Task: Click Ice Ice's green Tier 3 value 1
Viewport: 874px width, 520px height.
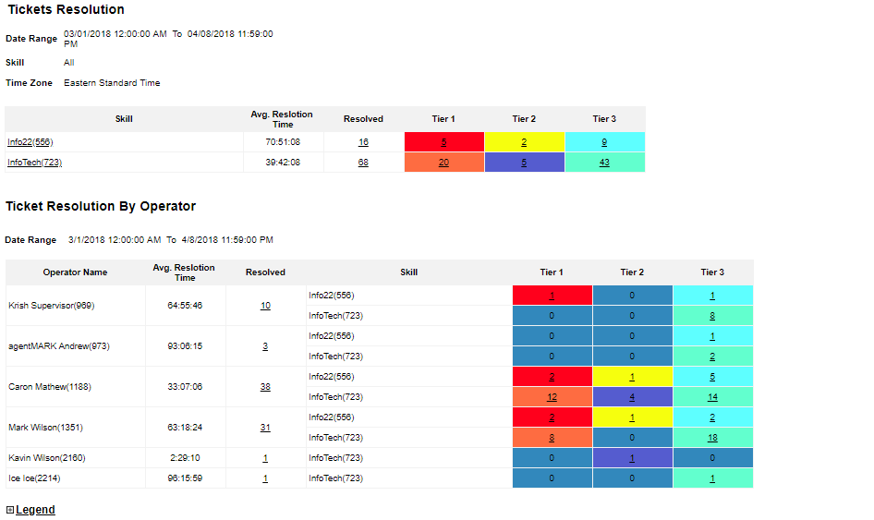Action: tap(712, 478)
